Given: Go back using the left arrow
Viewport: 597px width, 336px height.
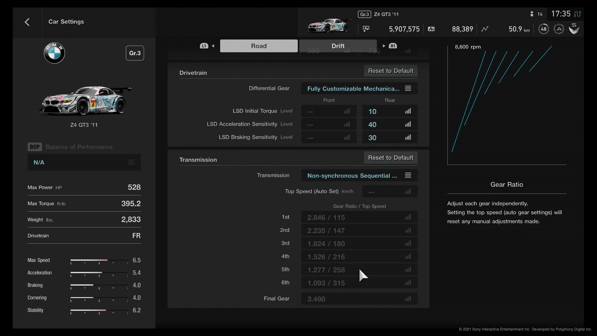Looking at the screenshot, I should point(27,22).
